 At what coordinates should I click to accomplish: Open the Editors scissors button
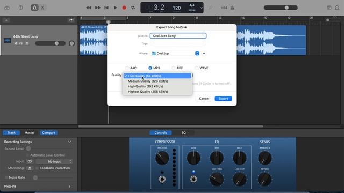point(42,8)
